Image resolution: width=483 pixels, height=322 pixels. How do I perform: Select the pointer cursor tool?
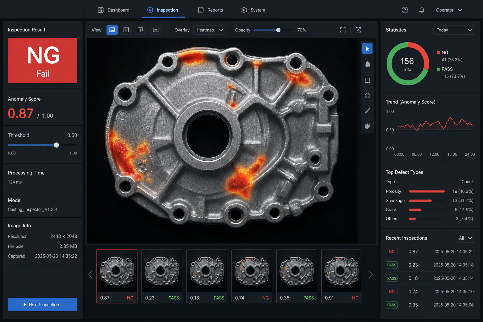click(x=367, y=49)
